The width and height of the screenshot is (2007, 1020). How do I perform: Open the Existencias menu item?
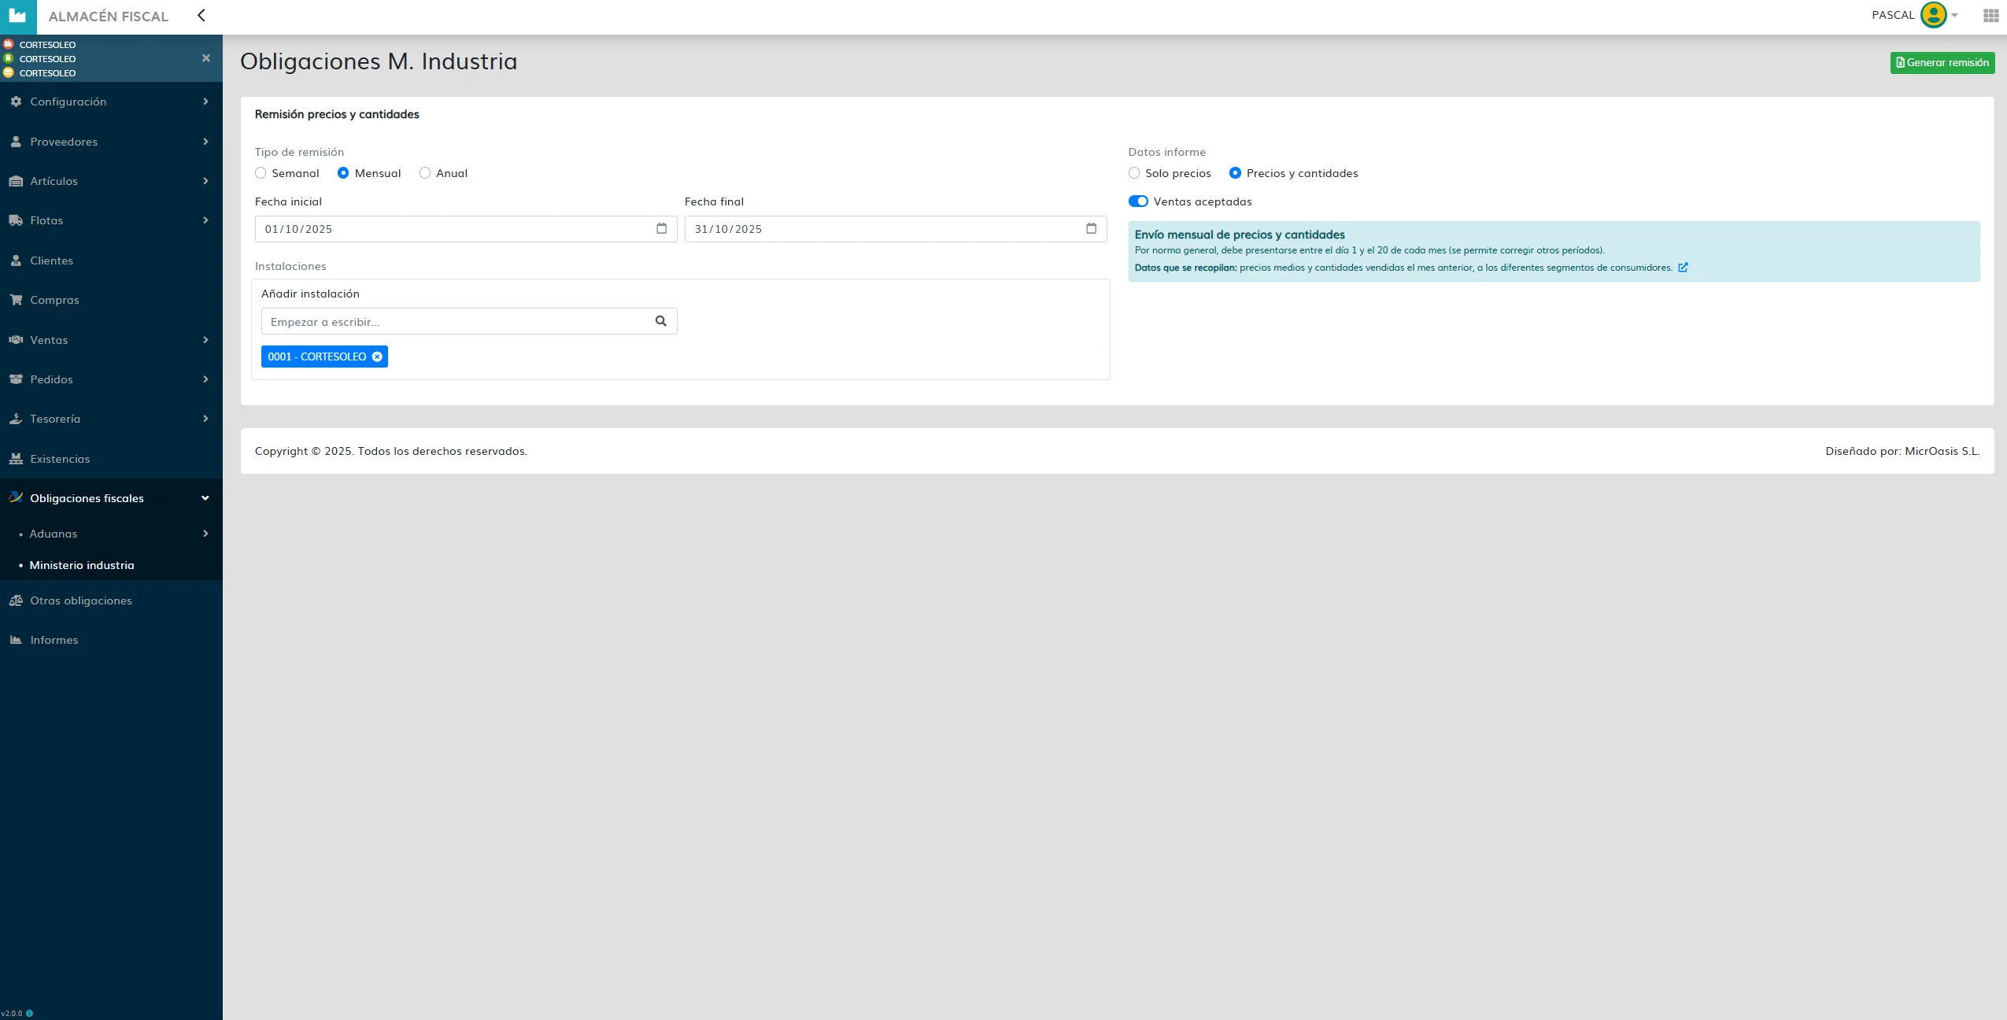tap(111, 459)
